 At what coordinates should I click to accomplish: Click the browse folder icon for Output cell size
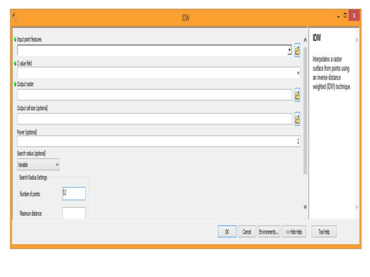point(297,120)
